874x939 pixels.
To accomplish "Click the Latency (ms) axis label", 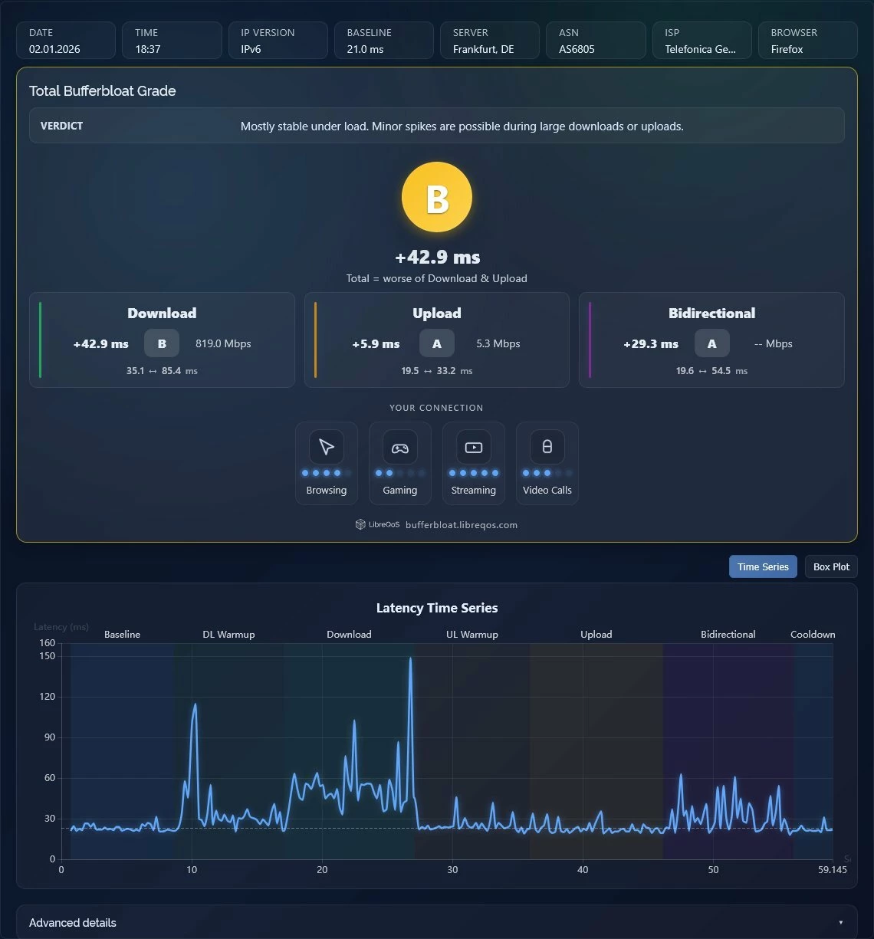I will click(61, 627).
